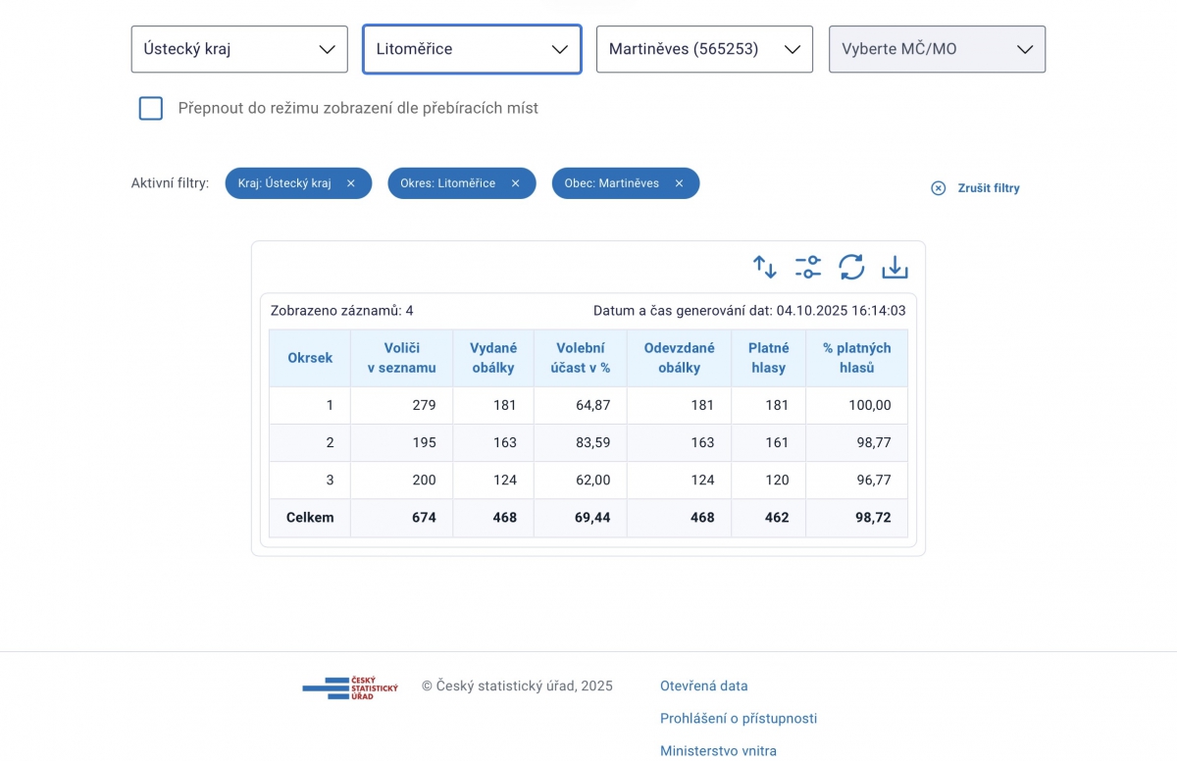
Task: Remove the 'Kraj: Ústecký kraj' filter chip
Action: pyautogui.click(x=351, y=183)
